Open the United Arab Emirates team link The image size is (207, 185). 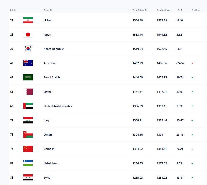(x=58, y=106)
